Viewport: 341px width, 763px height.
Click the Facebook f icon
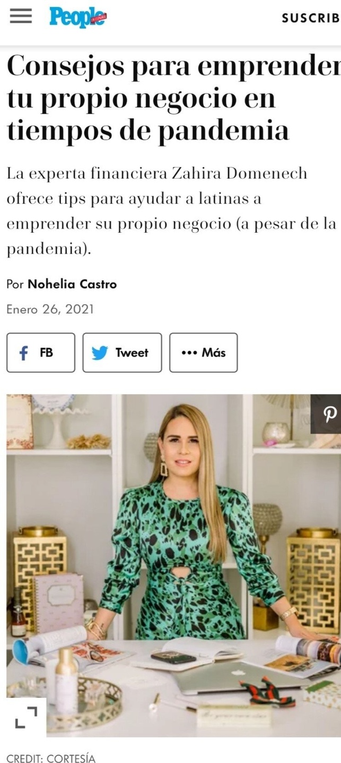[23, 353]
